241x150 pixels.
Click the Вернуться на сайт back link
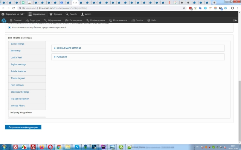click(x=14, y=14)
